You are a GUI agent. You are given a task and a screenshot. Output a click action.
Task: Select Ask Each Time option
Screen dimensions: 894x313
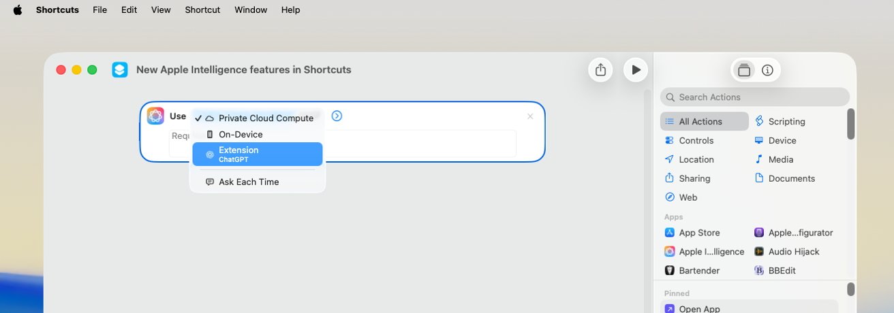pos(258,182)
